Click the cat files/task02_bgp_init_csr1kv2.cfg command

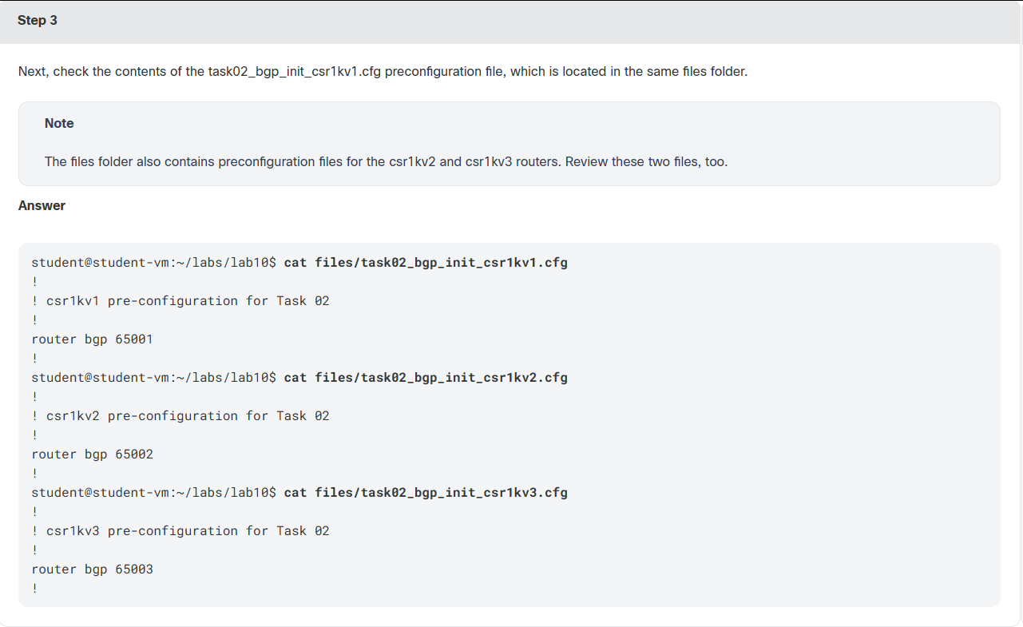tap(426, 377)
